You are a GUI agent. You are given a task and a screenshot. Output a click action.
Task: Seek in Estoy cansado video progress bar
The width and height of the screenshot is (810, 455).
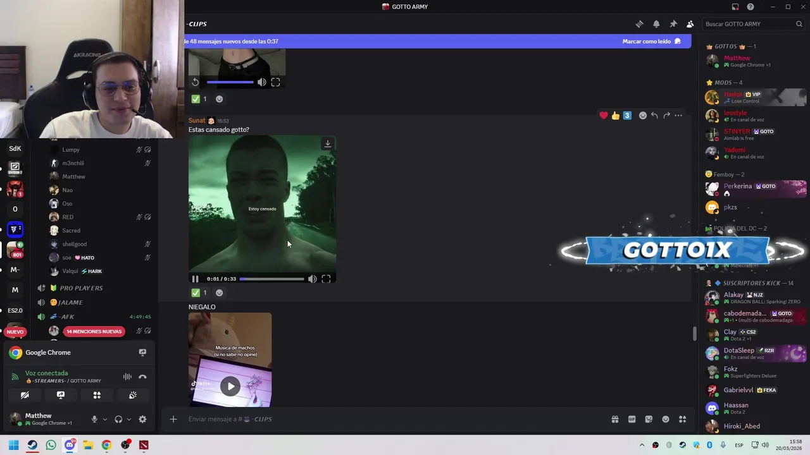tap(272, 279)
